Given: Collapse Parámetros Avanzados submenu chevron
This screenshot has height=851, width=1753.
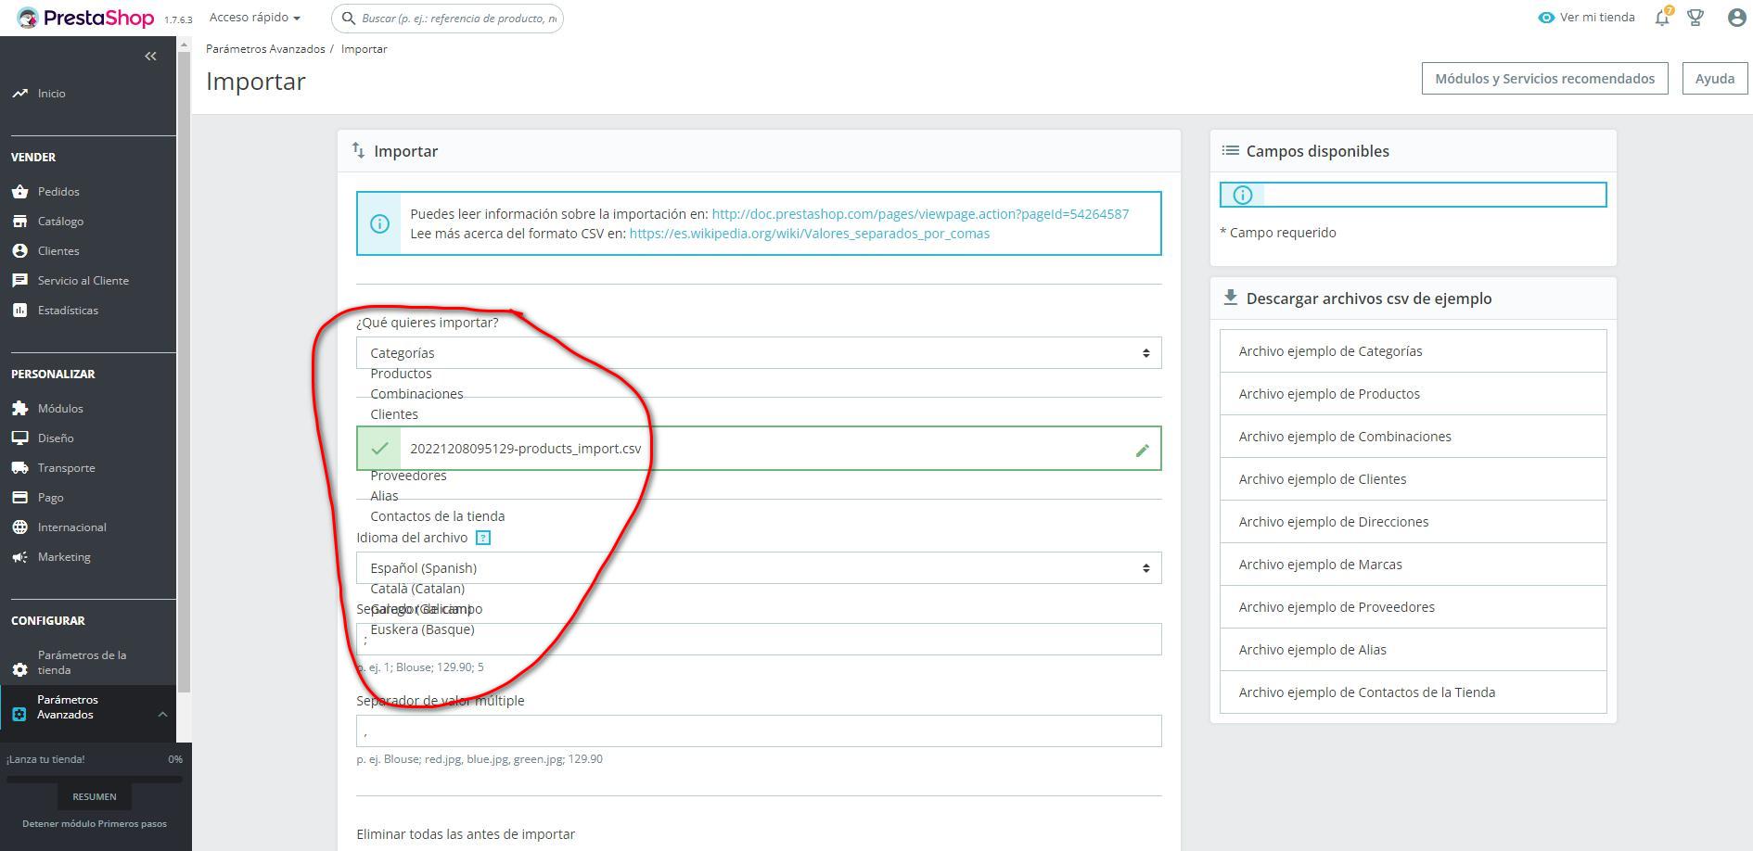Looking at the screenshot, I should (162, 714).
